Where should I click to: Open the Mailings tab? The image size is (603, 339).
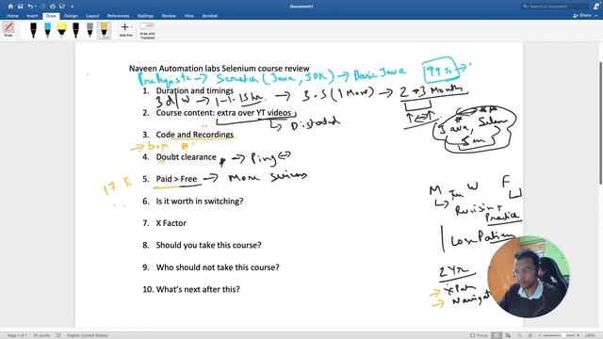coord(145,16)
